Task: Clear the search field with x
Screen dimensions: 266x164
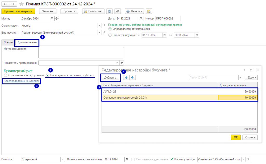Action: click(x=241, y=77)
